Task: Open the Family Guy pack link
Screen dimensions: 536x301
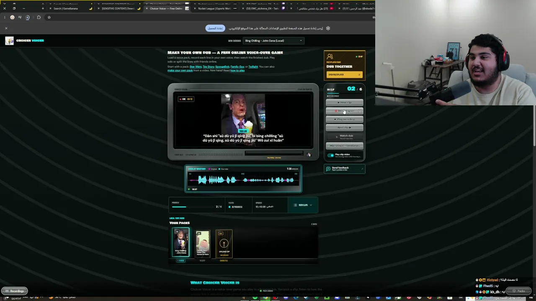Action: 237,67
